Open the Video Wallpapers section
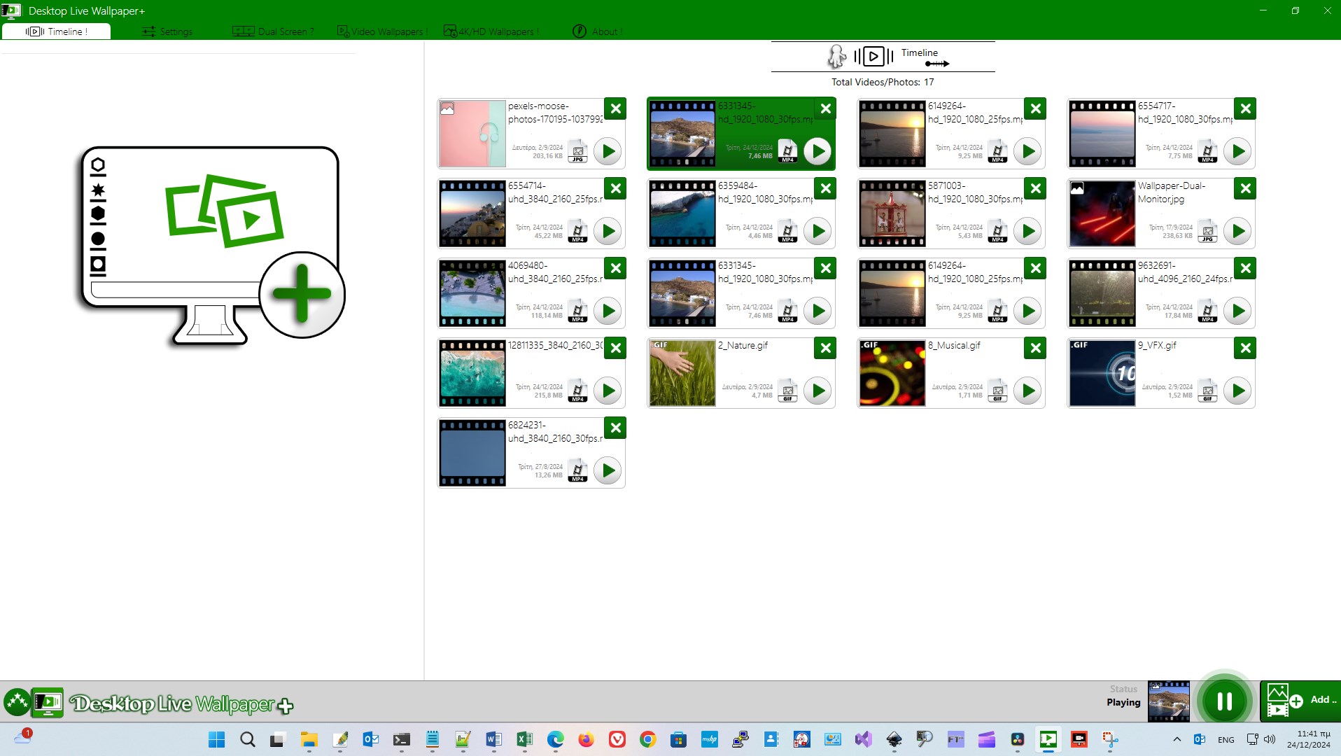Image resolution: width=1341 pixels, height=756 pixels. pyautogui.click(x=381, y=31)
